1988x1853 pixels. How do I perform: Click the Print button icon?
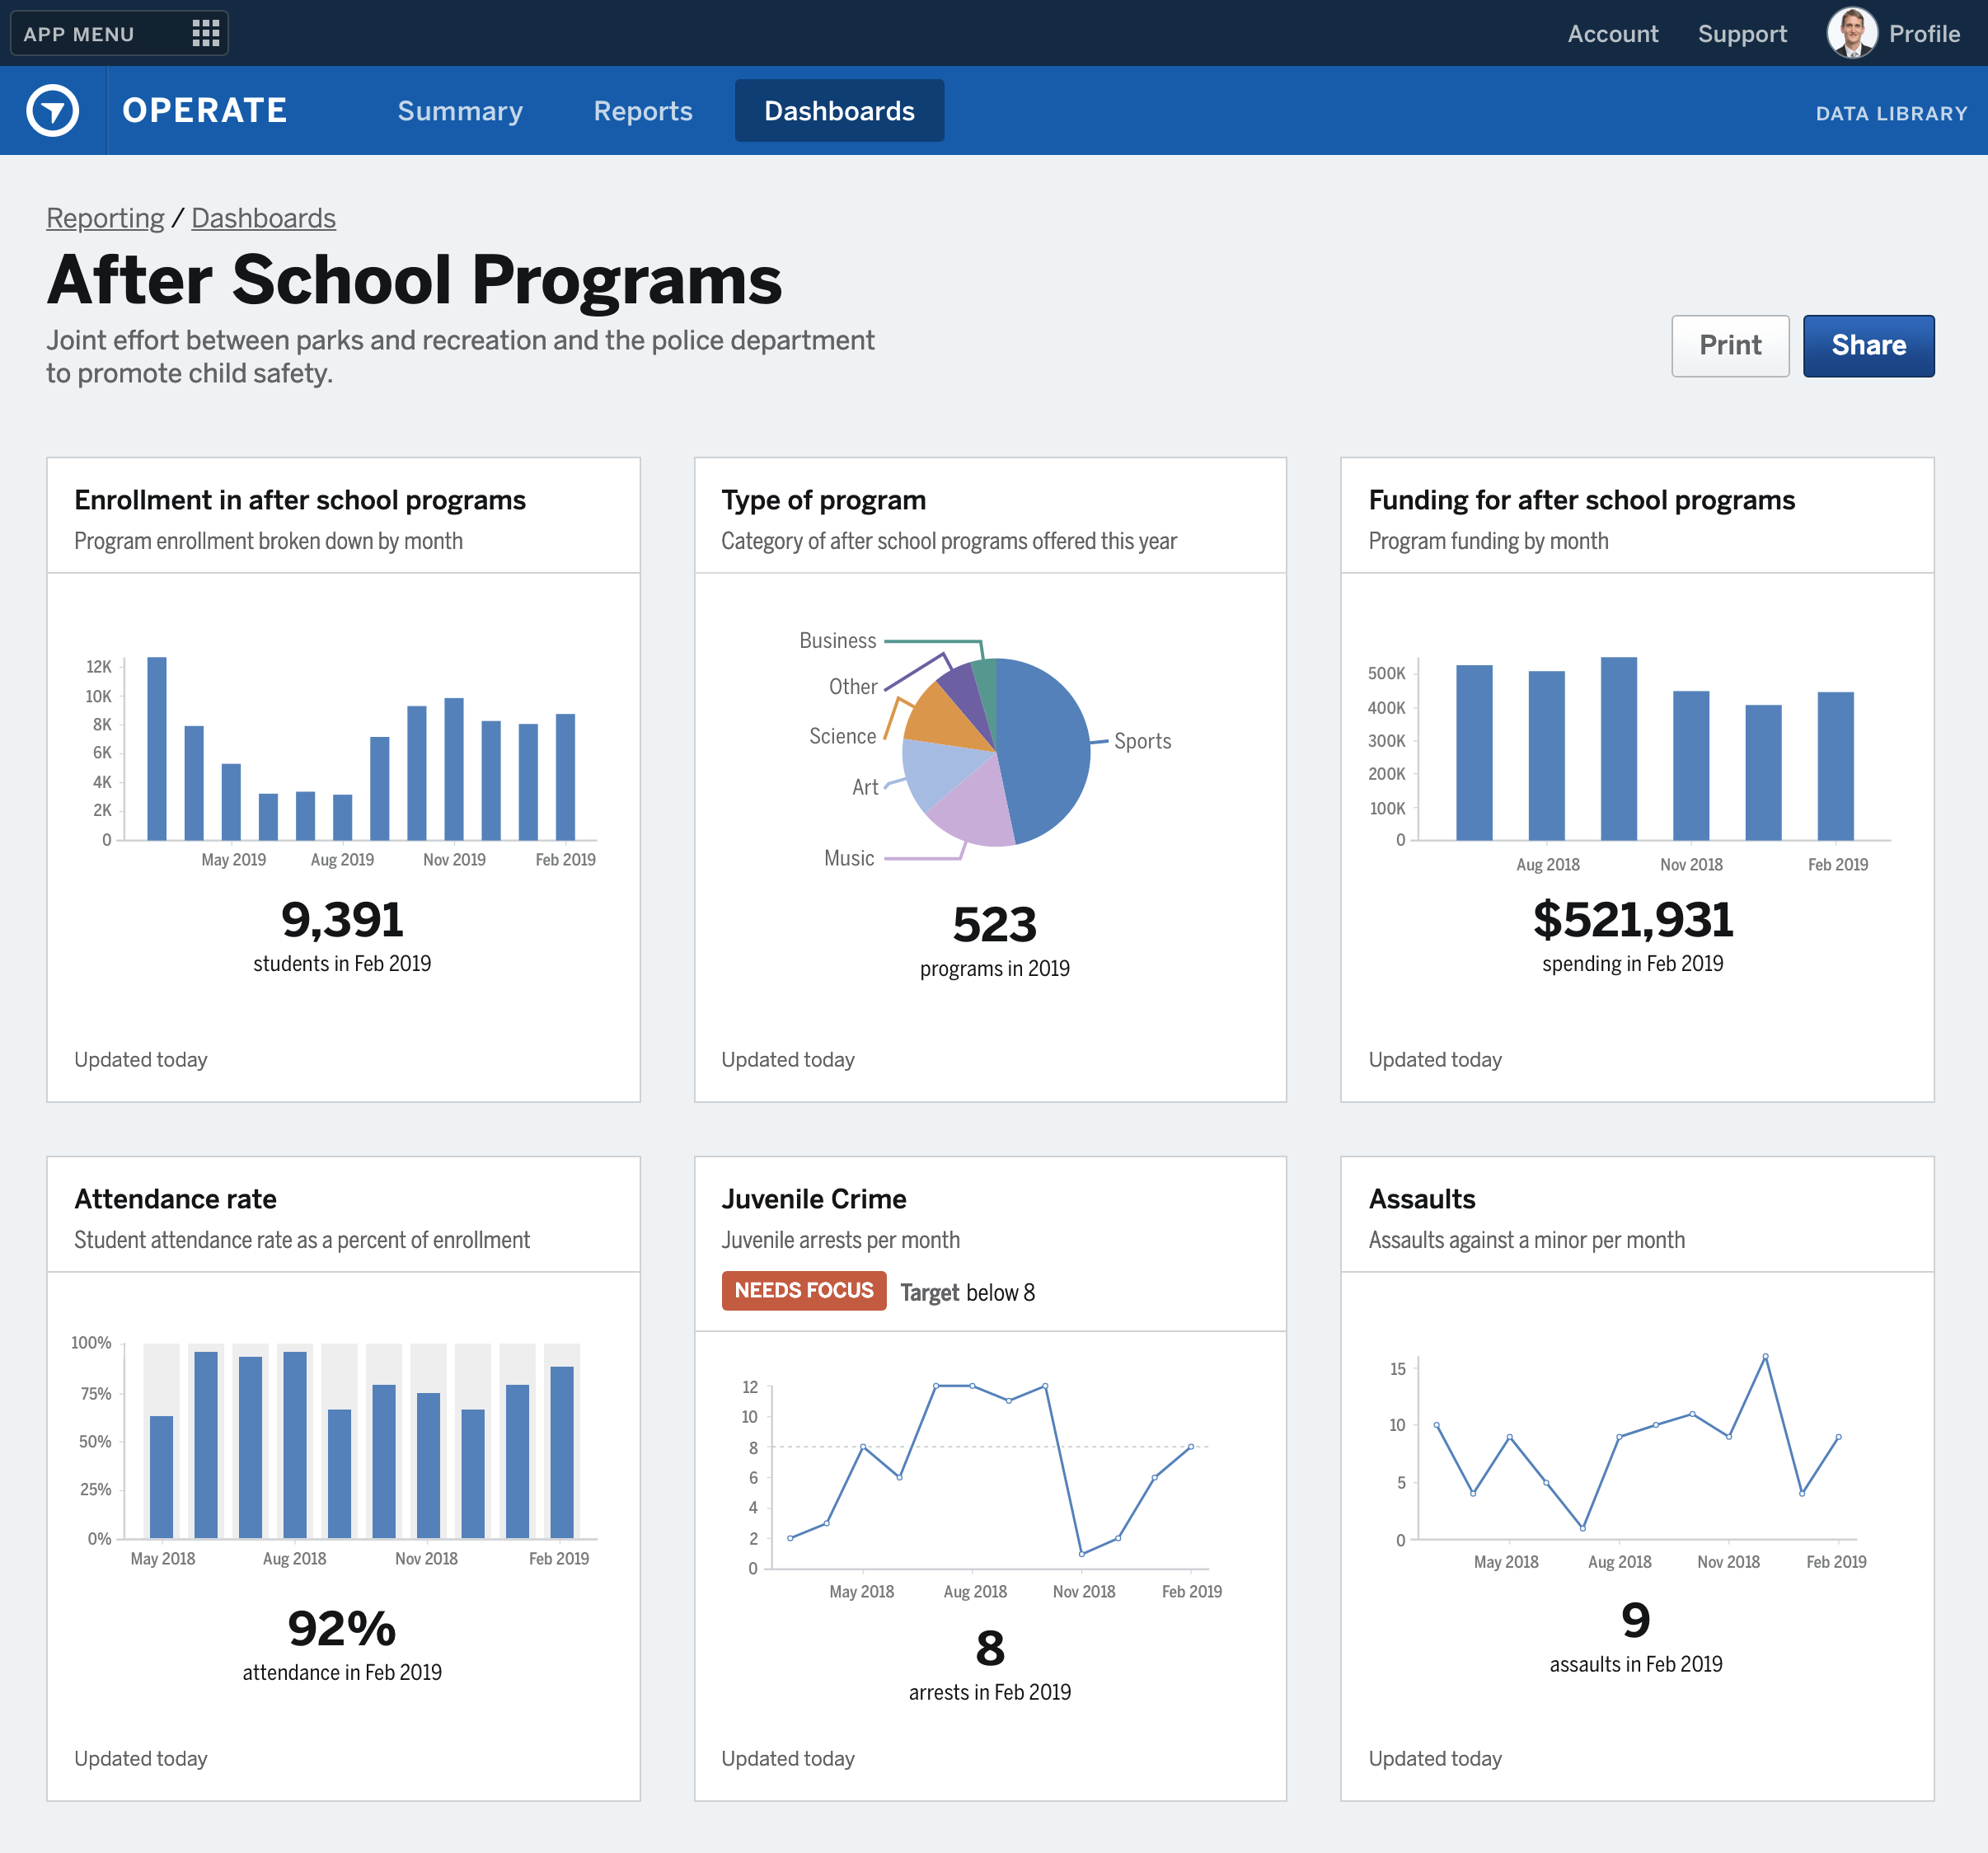[x=1730, y=345]
